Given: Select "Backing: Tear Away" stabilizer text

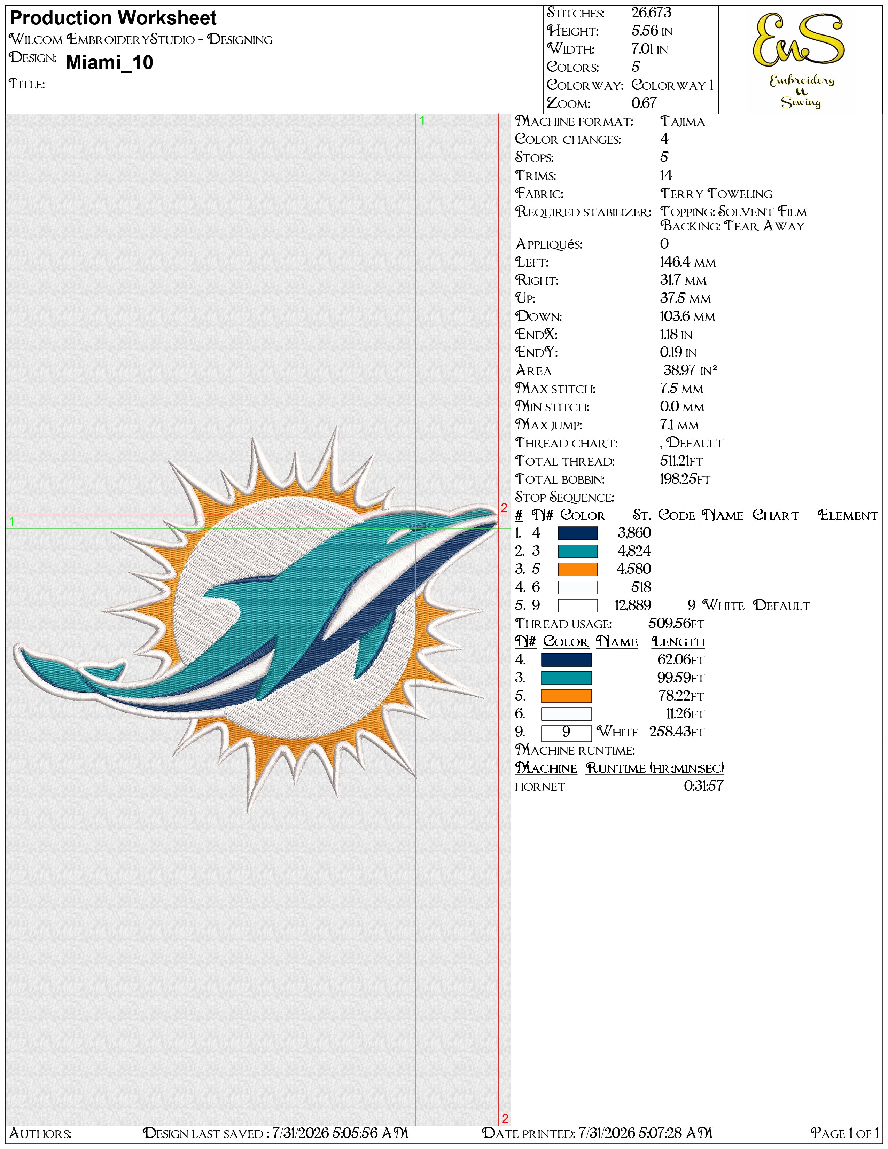Looking at the screenshot, I should pos(732,226).
